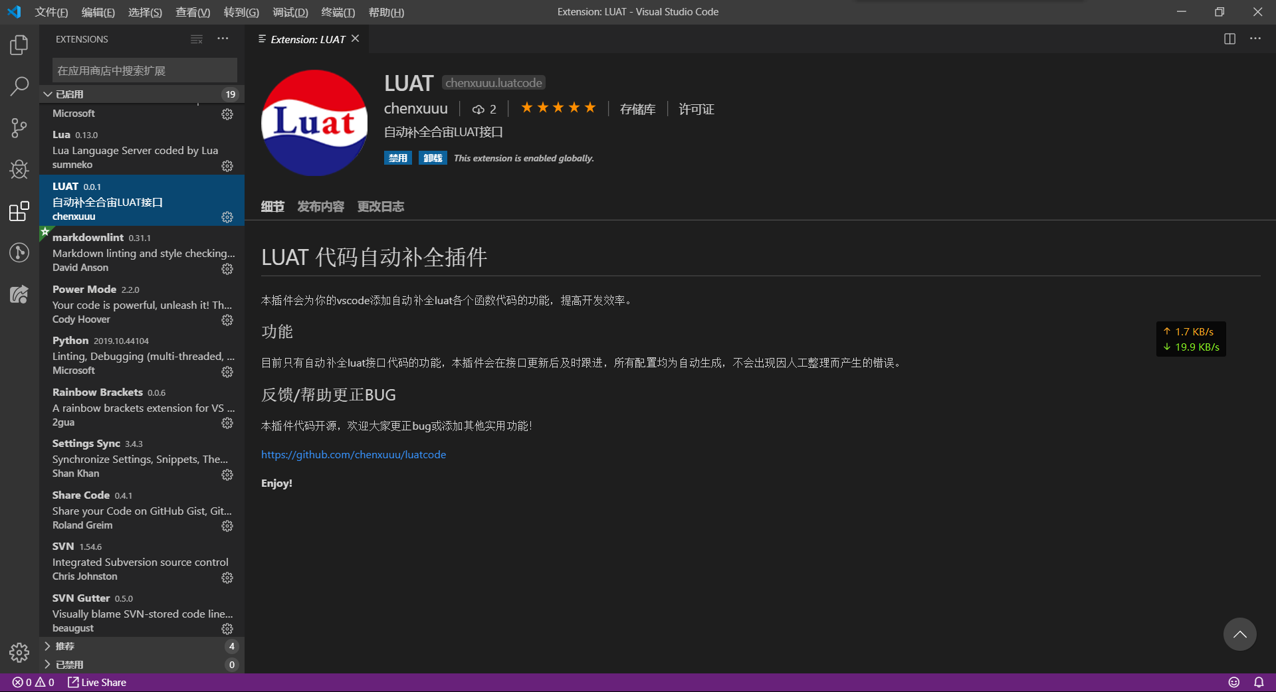Viewport: 1276px width, 692px height.
Task: Open notifications bell in status bar
Action: click(1259, 682)
